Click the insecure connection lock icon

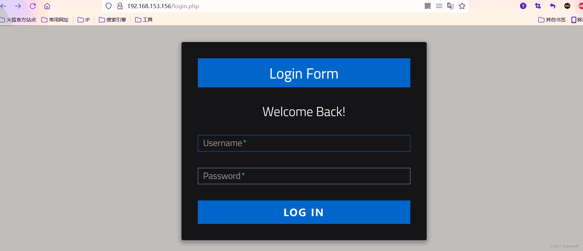(x=120, y=6)
